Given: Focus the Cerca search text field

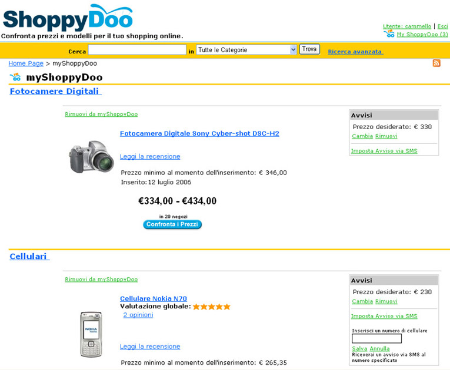Looking at the screenshot, I should pos(137,50).
